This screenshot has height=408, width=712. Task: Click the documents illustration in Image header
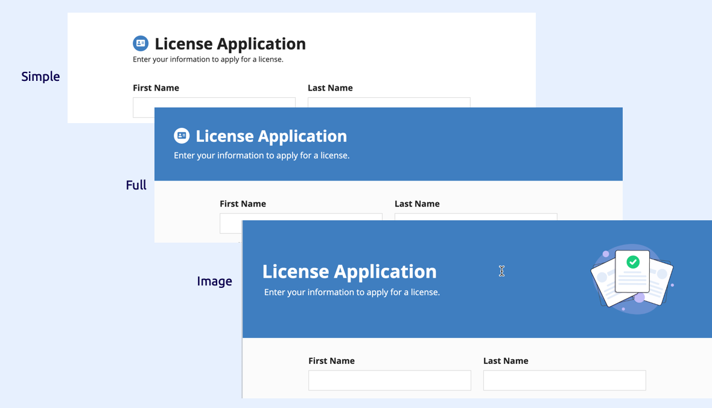pyautogui.click(x=632, y=279)
